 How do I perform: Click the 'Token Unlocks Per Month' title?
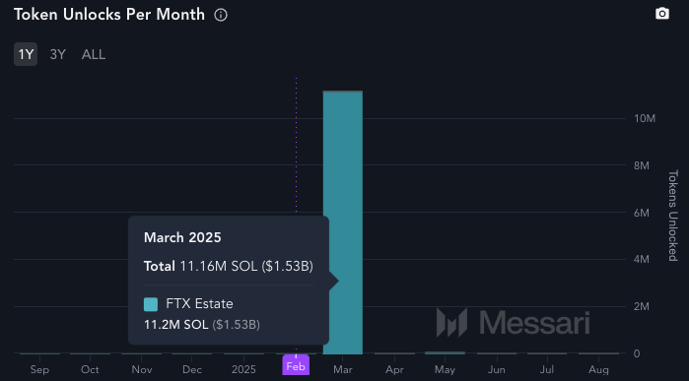tap(109, 15)
